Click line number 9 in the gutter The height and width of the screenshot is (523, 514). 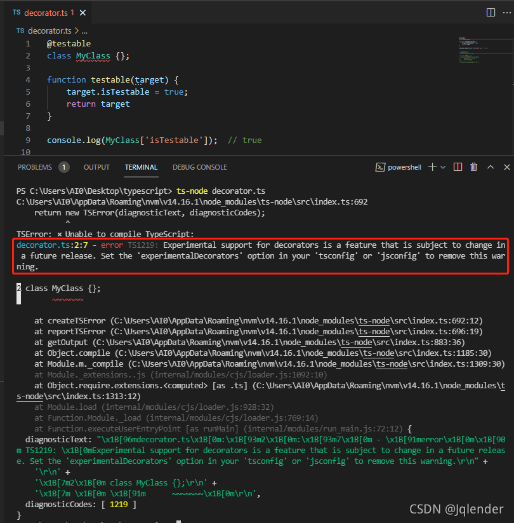(28, 140)
